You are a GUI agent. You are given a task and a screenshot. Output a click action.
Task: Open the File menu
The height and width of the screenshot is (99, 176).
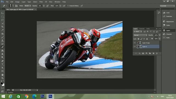(x=7, y=2)
